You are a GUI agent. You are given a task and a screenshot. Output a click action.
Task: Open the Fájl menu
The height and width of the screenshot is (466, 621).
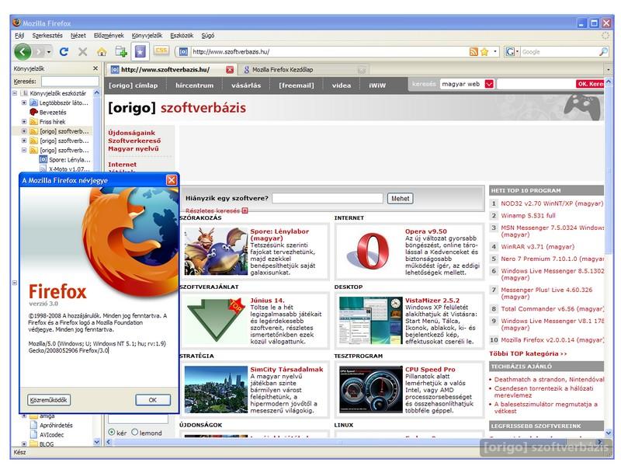coord(19,35)
